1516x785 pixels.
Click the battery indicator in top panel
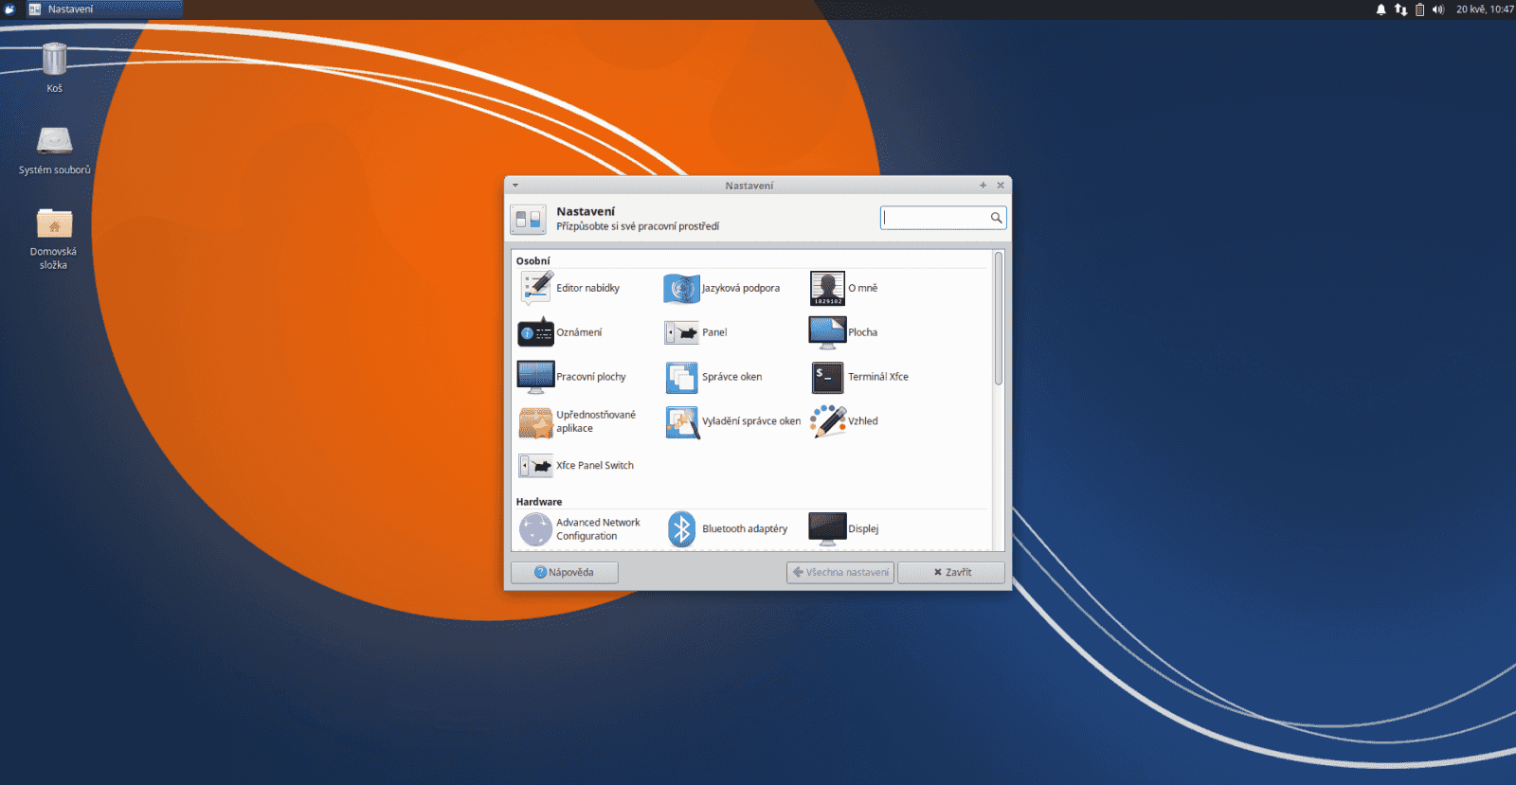click(1419, 9)
